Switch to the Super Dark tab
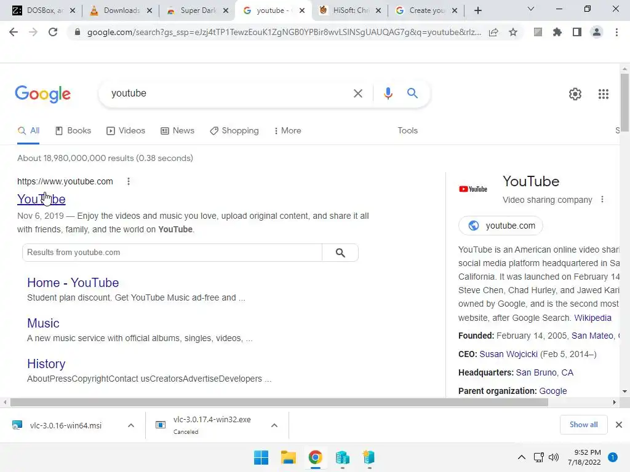 [x=197, y=10]
